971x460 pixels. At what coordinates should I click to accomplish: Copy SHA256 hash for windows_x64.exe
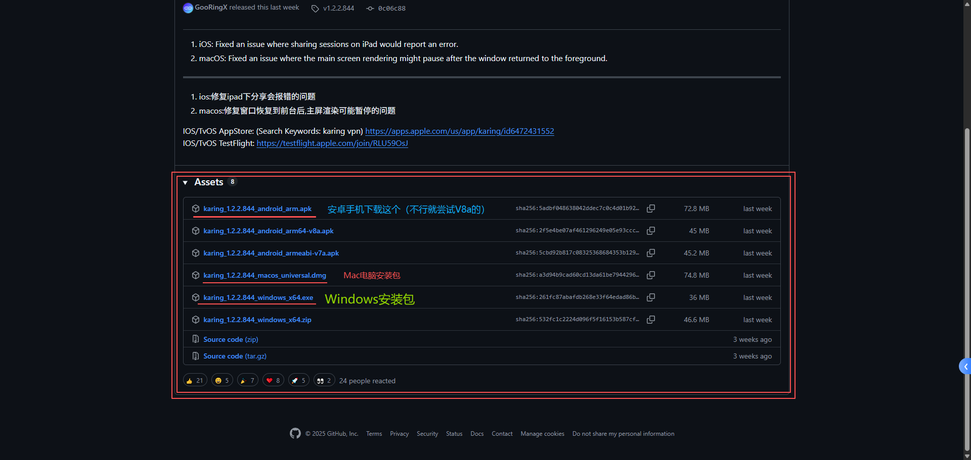tap(651, 297)
